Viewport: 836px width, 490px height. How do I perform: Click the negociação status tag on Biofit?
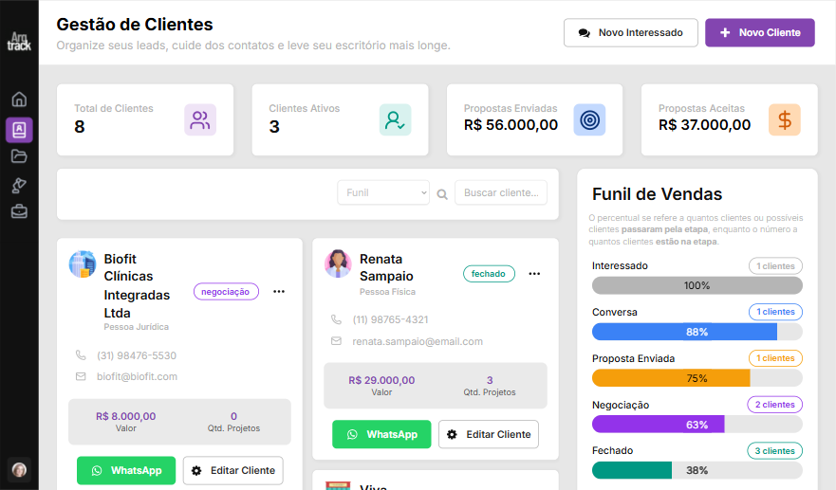(x=226, y=292)
